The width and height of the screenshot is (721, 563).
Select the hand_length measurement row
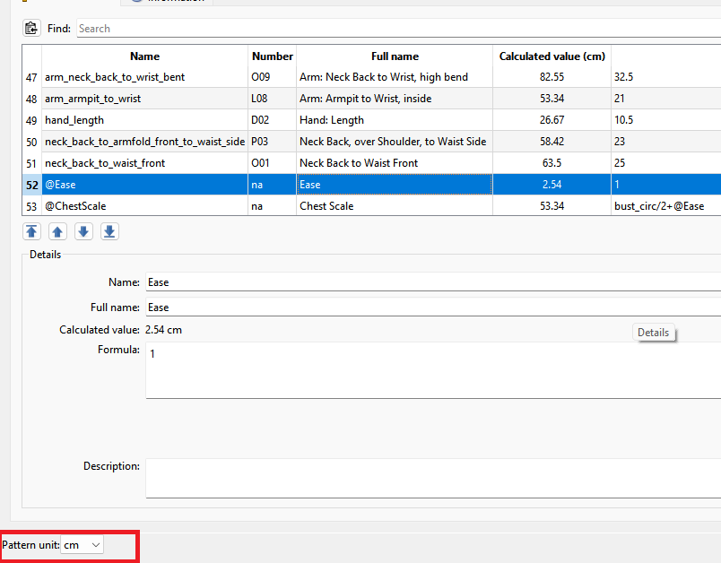point(74,120)
